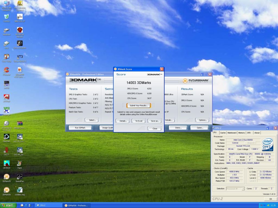Launch Virtua Tennis 3 shortcut
Image resolution: width=278 pixels, height=208 pixels.
(x=20, y=58)
